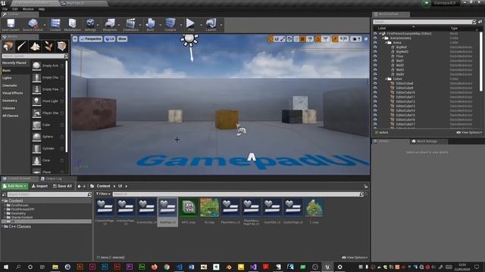
Task: Click the Content Browser asset search field
Action: pos(237,194)
